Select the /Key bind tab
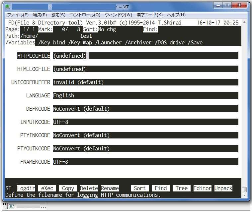252x212 pixels. pyautogui.click(x=52, y=42)
